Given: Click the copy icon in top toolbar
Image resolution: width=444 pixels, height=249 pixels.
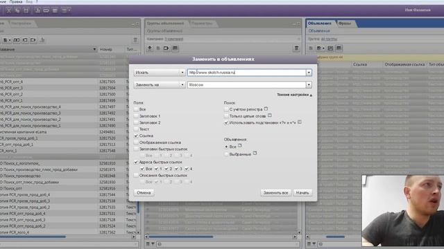Looking at the screenshot, I should (x=17, y=10).
